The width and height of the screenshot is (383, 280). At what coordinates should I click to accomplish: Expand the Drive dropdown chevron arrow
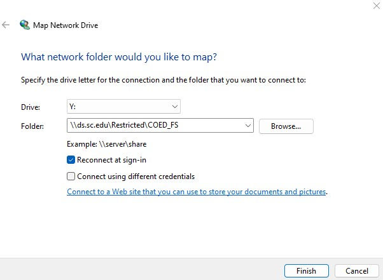pyautogui.click(x=175, y=107)
